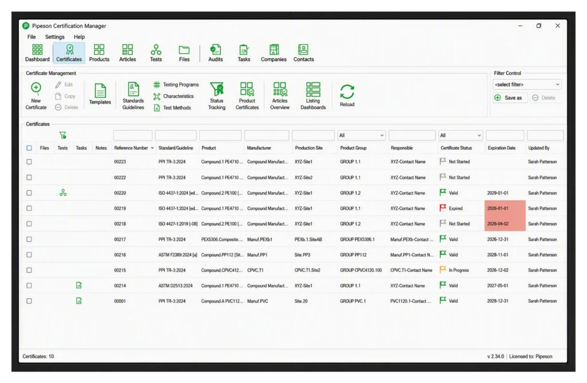Click the Reference Number sort arrow
The height and width of the screenshot is (383, 587).
[x=152, y=148]
